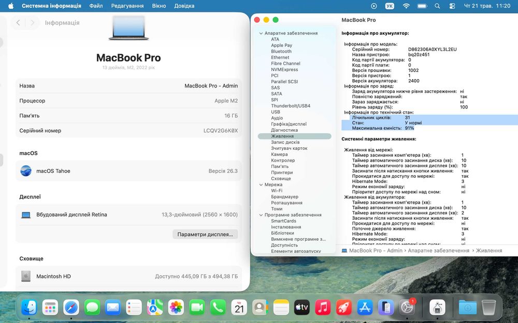518x323 pixels.
Task: Click MacBook Pro - Admin in path bar
Action: coord(376,251)
